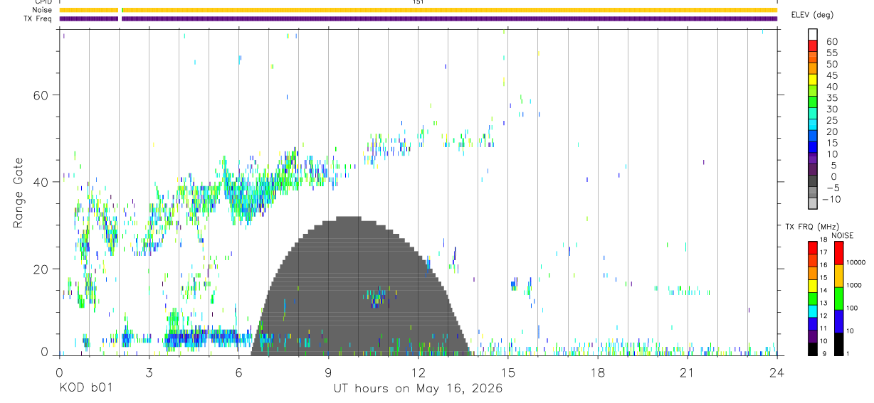Click the yellow Noise strip above the plot

418,10
